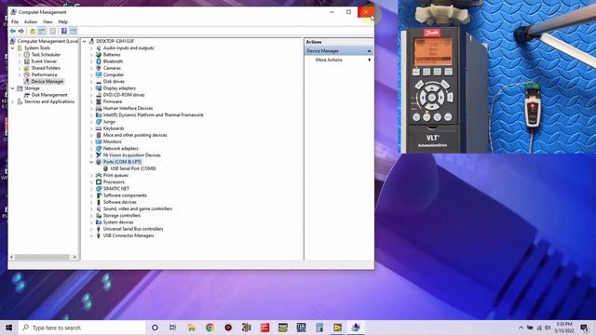Viewport: 596px width, 335px height.
Task: Expand Universal Serial Bus controllers category
Action: (x=91, y=229)
